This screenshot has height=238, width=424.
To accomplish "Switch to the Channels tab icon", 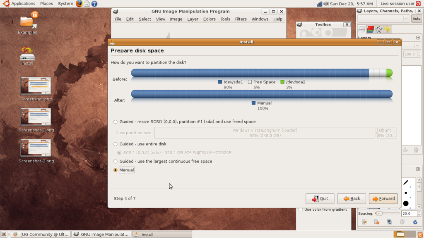I will (x=370, y=29).
